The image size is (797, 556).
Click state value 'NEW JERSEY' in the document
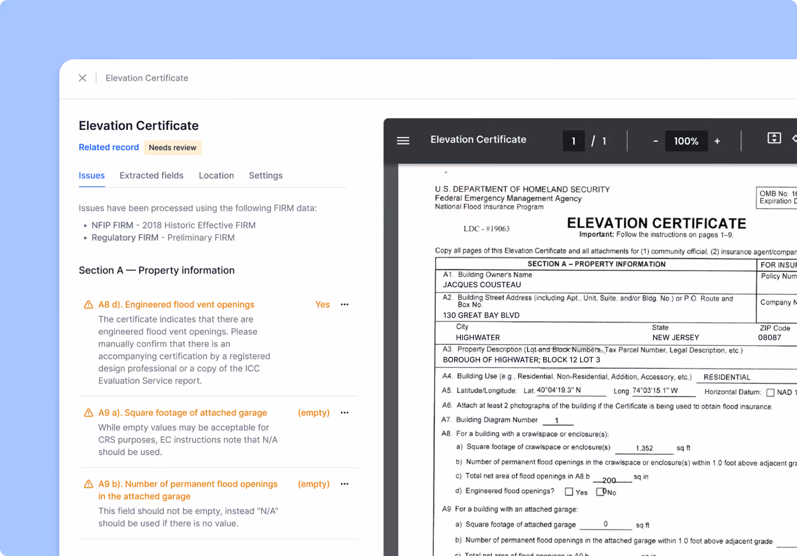point(676,338)
